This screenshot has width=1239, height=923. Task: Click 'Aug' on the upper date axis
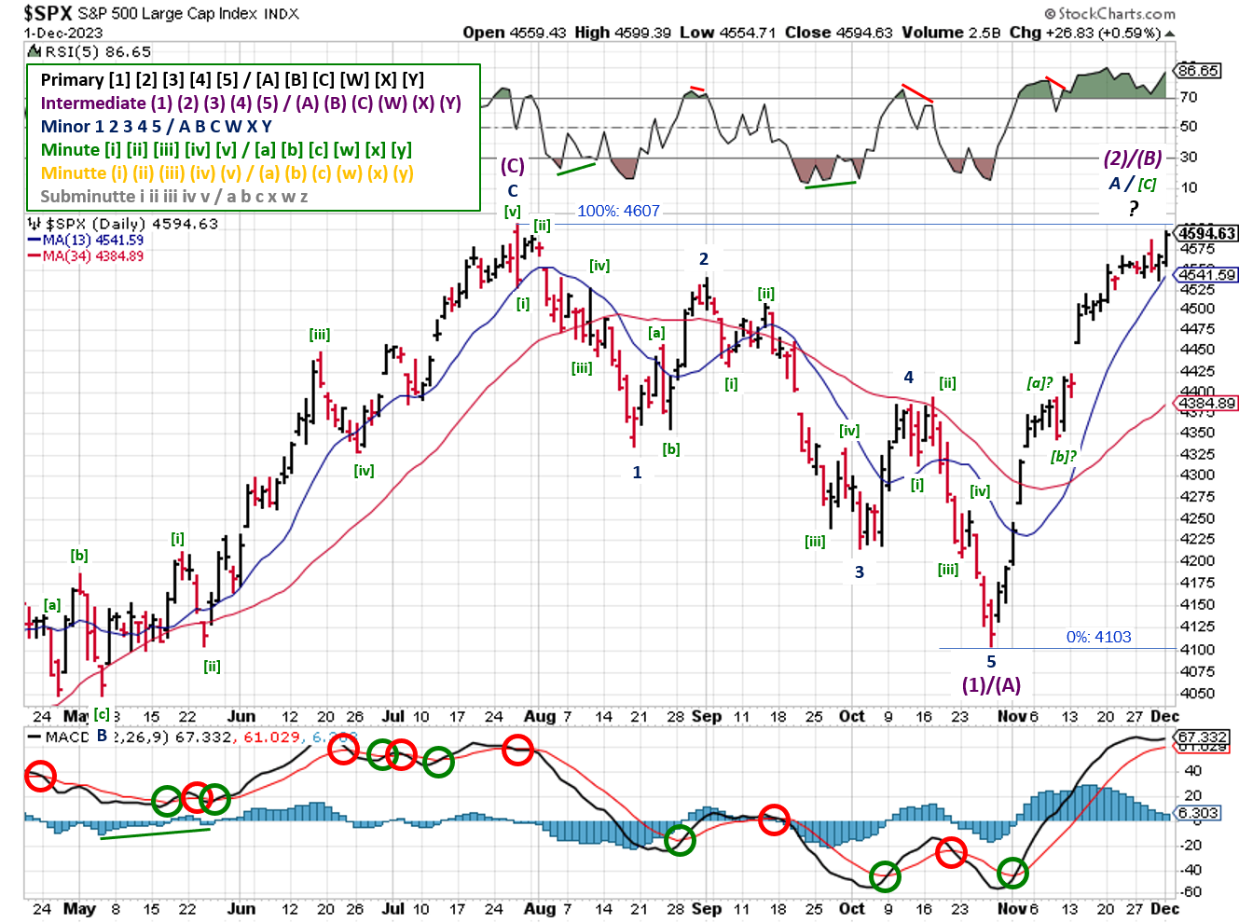(540, 716)
